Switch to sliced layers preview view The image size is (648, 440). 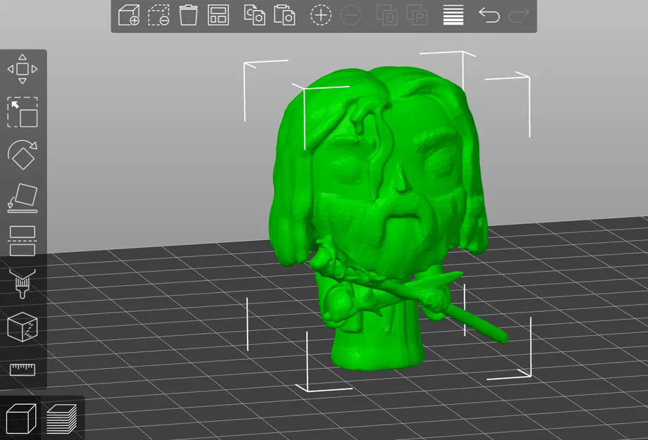click(x=62, y=418)
